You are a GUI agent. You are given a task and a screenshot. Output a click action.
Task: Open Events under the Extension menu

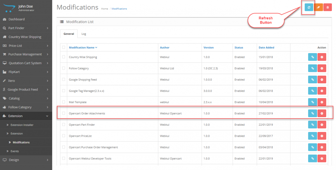tap(17, 151)
